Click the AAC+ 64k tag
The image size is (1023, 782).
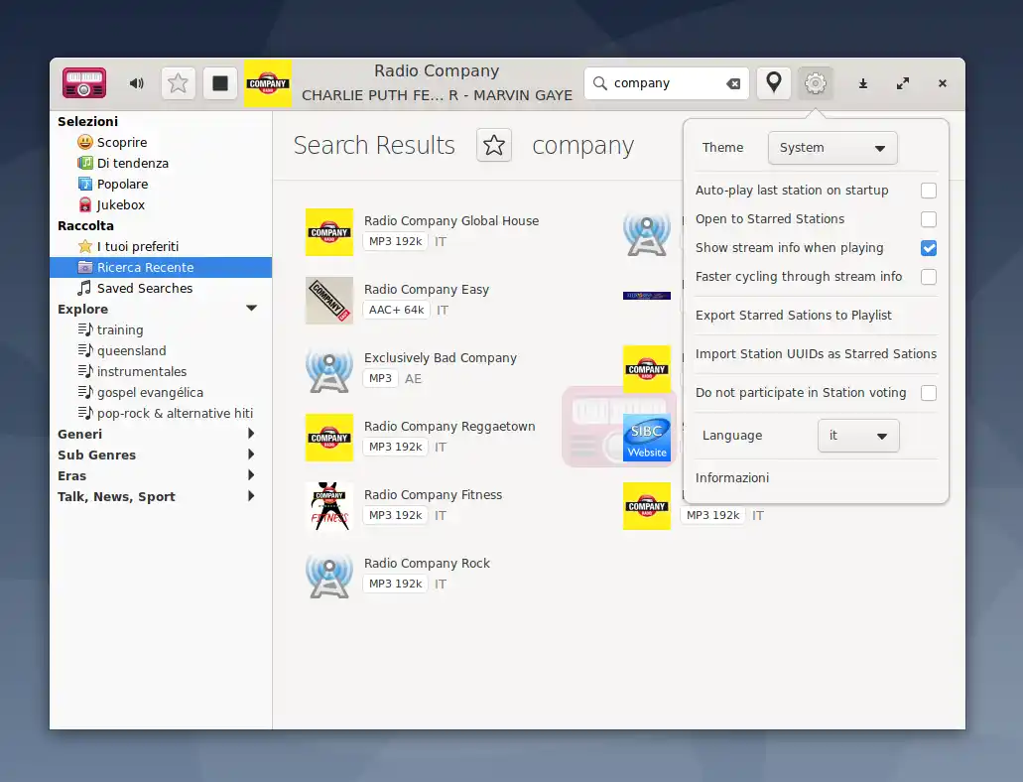[397, 310]
